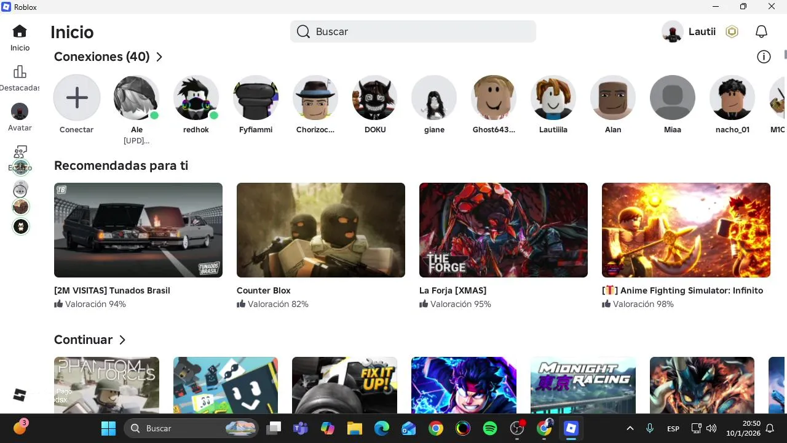Image resolution: width=787 pixels, height=443 pixels.
Task: Open nacho_01's connection avatar
Action: tap(732, 98)
